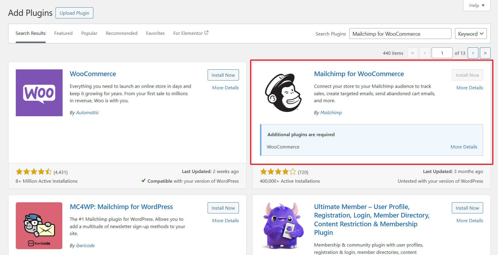Focus the Search Plugins text field
The height and width of the screenshot is (255, 498).
click(400, 34)
